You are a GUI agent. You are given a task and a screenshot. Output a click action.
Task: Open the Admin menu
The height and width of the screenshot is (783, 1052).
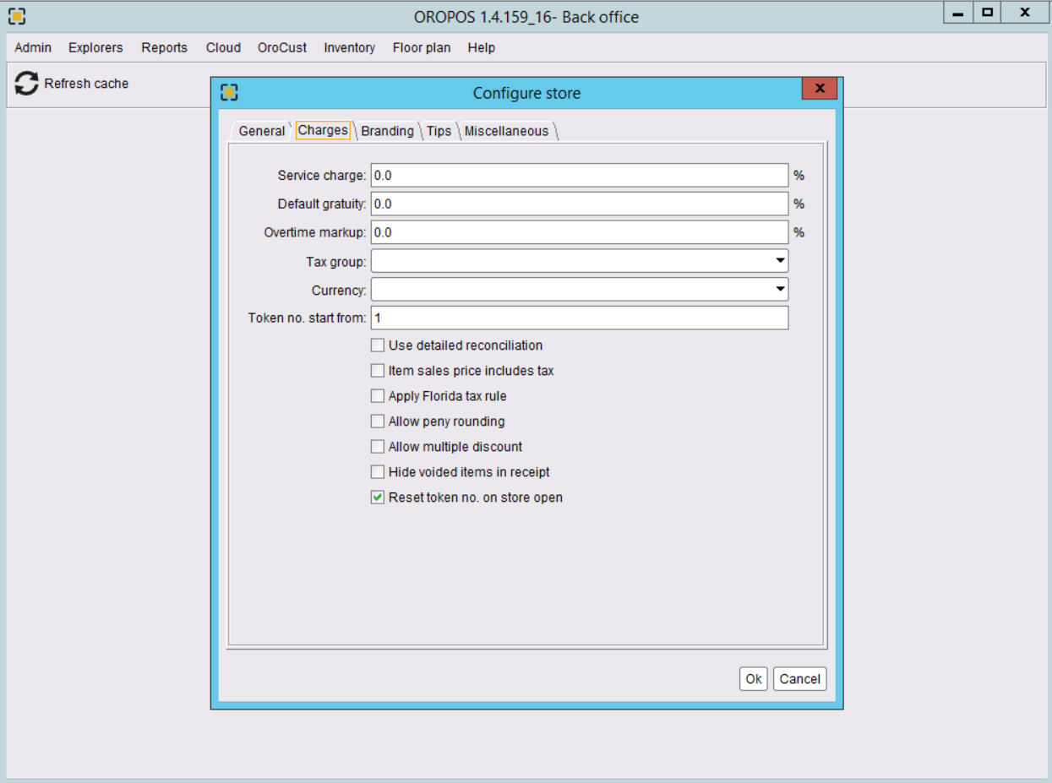click(x=33, y=48)
